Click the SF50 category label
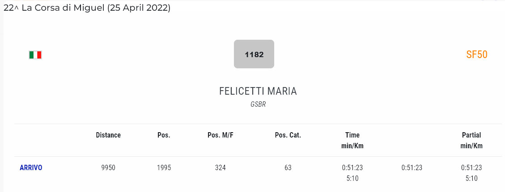 (476, 54)
